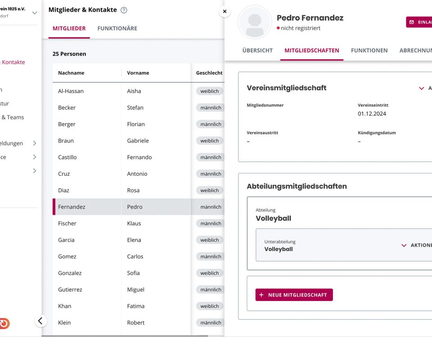Click the orange circular logo icon
The image size is (432, 337).
pyautogui.click(x=4, y=323)
